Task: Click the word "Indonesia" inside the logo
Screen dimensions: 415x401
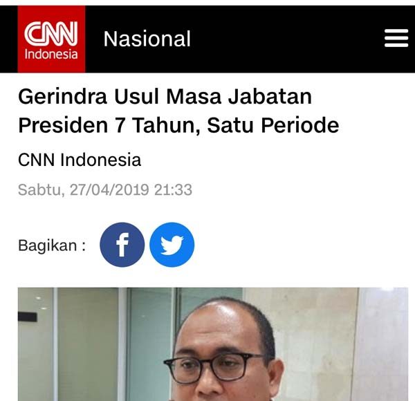Action: point(51,54)
